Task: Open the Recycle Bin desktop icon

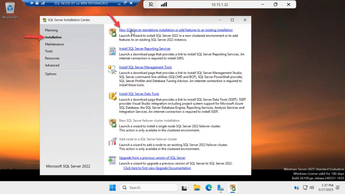Action: (x=10, y=10)
